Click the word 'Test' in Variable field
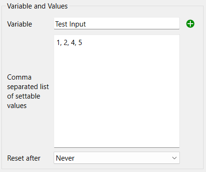The image size is (206, 172). click(x=61, y=24)
